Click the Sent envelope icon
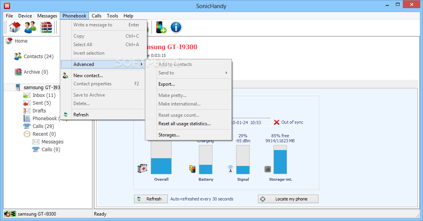 pos(27,103)
